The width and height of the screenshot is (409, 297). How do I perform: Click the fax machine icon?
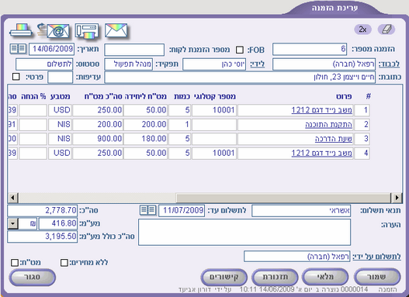tap(87, 31)
